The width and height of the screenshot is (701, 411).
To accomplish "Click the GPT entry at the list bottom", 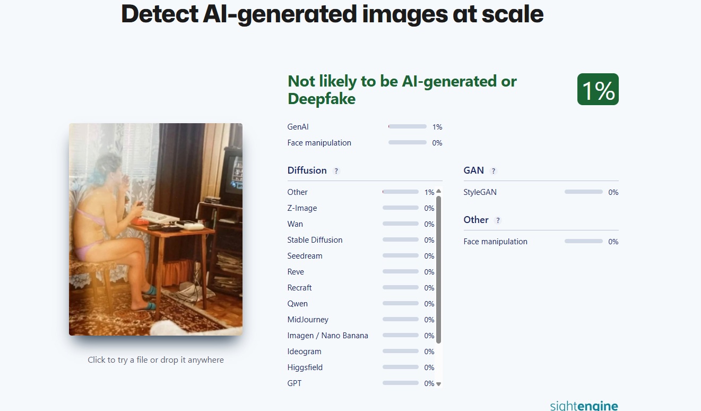I will pos(295,383).
